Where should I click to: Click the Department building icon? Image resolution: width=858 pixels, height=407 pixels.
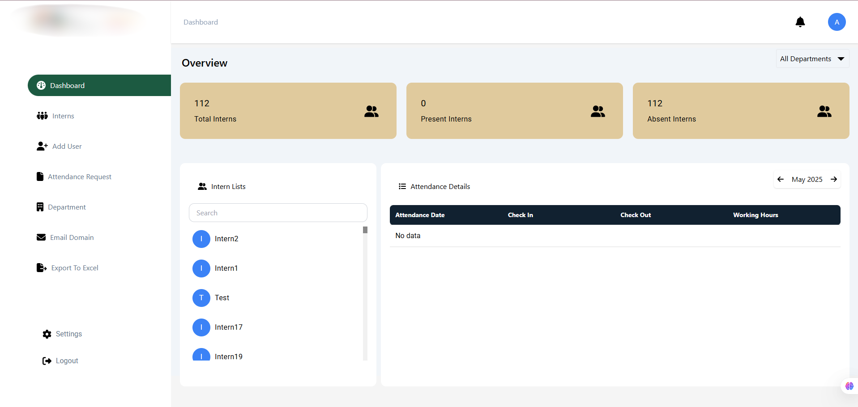point(40,207)
